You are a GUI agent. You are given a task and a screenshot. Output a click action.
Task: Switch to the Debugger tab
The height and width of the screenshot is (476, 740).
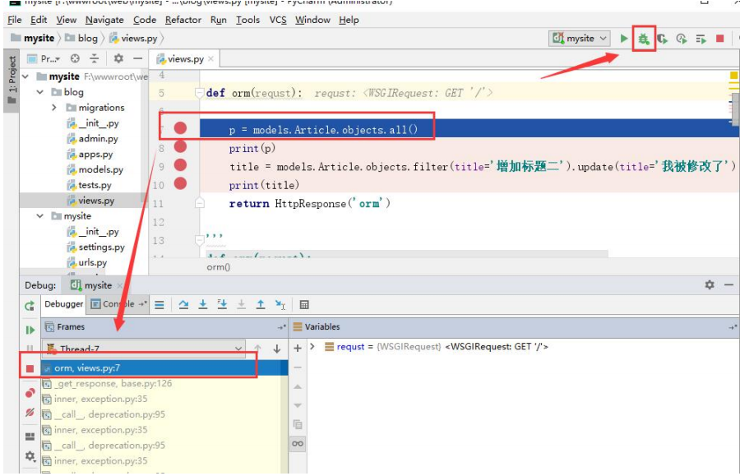pyautogui.click(x=63, y=304)
